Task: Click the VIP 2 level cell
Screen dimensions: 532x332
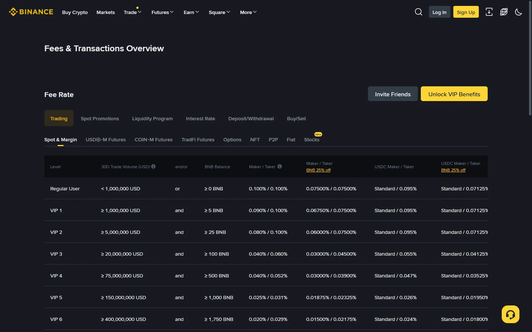Action: tap(56, 232)
